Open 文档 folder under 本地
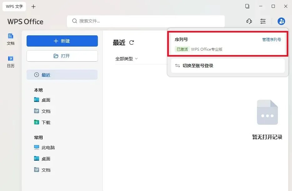 pyautogui.click(x=42, y=111)
